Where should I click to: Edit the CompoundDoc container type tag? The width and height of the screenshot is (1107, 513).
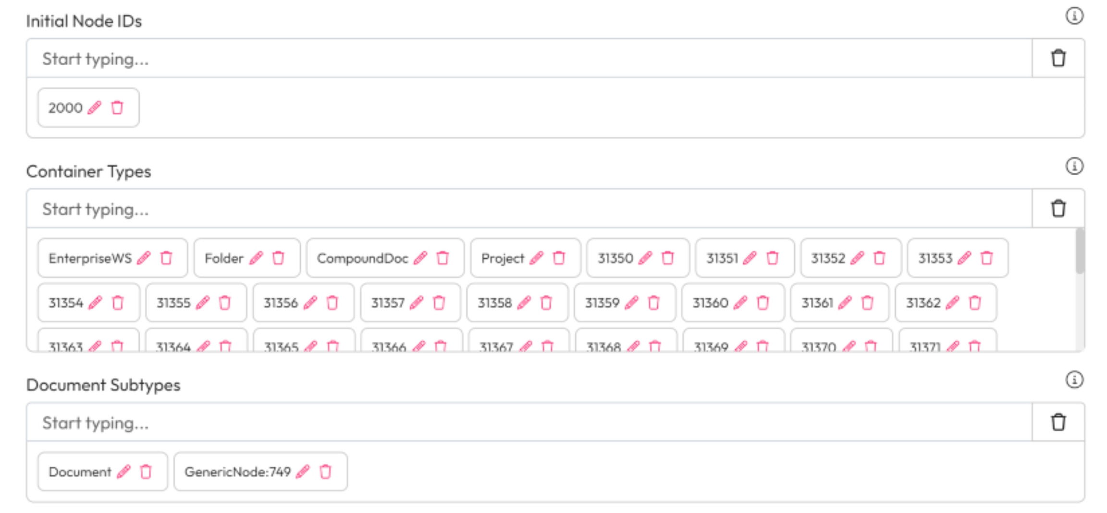pos(420,258)
